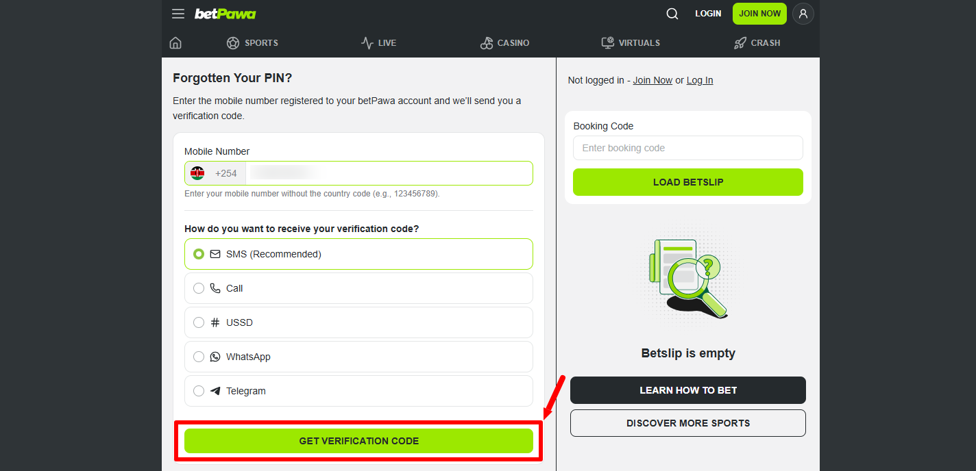Click the Crash rocket icon
The image size is (976, 471).
pos(740,42)
